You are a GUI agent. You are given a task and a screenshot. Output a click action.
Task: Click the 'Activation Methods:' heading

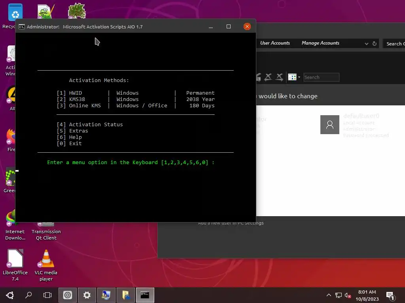coord(99,80)
